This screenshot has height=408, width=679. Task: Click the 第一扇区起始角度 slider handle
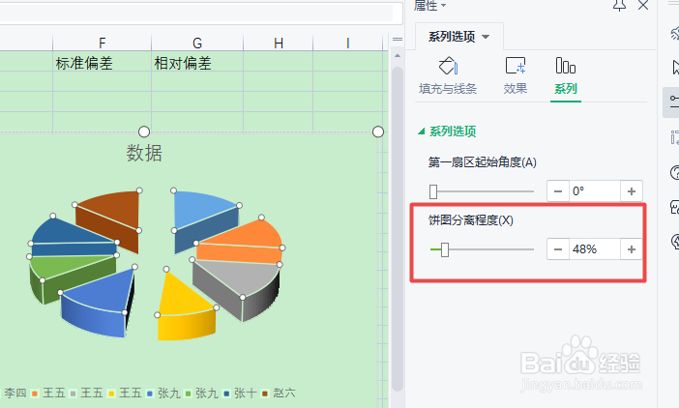coord(433,191)
